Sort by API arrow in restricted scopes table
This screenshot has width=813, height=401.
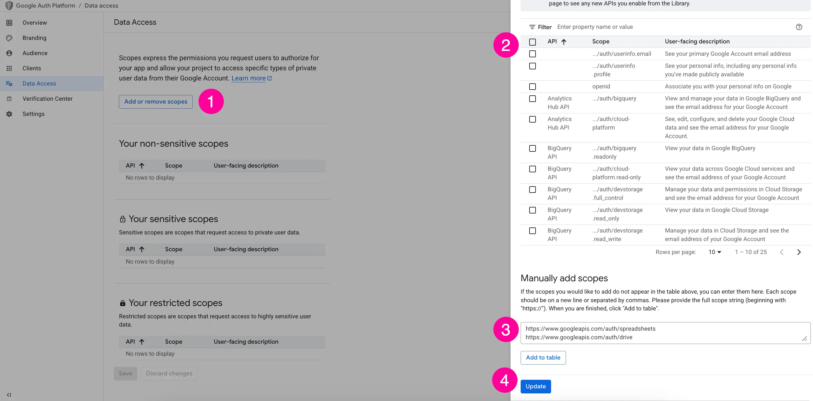[x=142, y=342]
